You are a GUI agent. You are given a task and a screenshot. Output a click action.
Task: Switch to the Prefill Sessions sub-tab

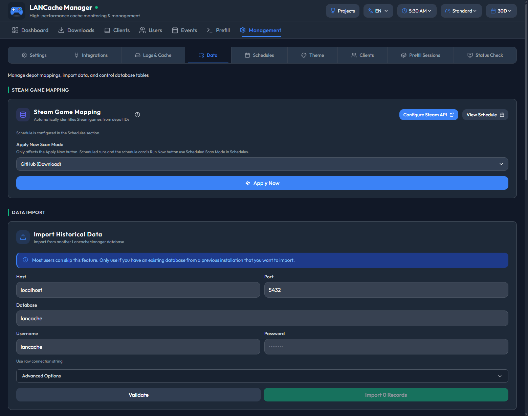[420, 55]
